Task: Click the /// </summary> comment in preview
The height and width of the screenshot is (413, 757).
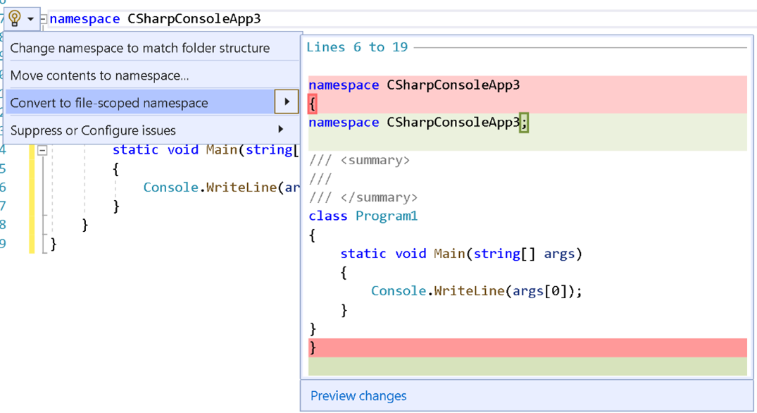Action: tap(363, 197)
